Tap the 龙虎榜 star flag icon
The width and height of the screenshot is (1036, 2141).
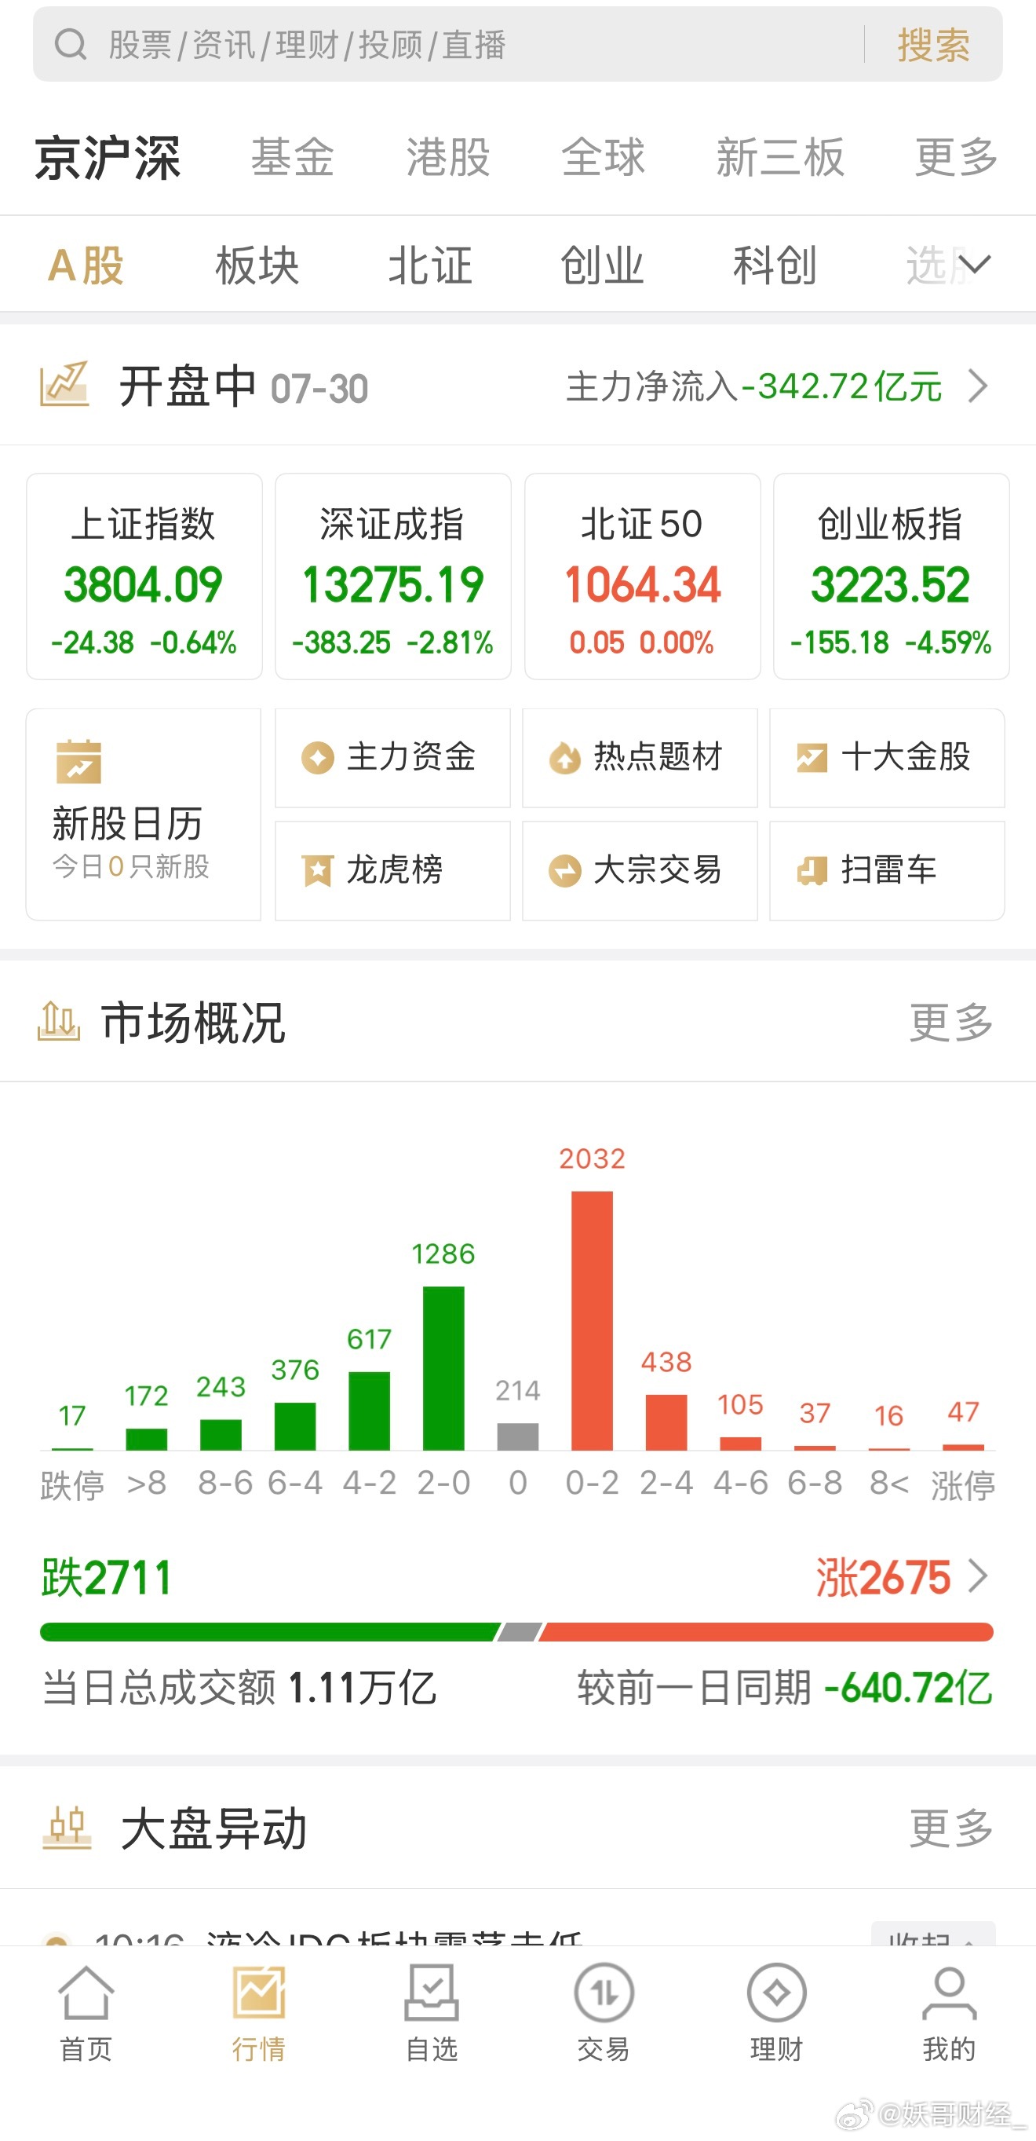point(317,871)
